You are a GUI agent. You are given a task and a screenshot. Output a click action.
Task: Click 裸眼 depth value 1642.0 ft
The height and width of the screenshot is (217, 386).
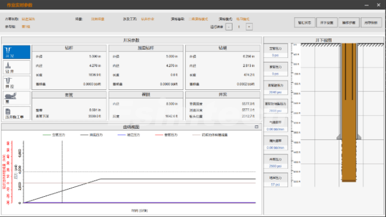[x=171, y=116]
